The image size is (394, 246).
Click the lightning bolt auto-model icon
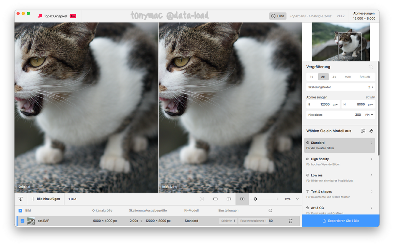(371, 131)
